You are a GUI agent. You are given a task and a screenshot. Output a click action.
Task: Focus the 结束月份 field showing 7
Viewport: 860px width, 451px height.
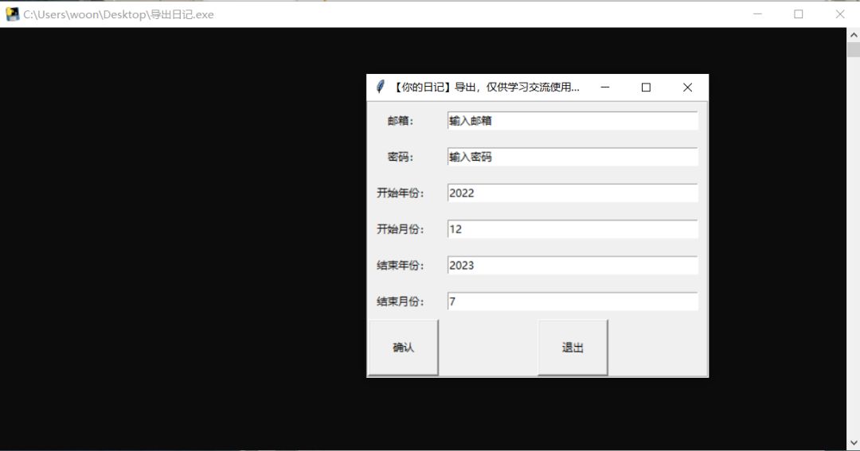(572, 301)
